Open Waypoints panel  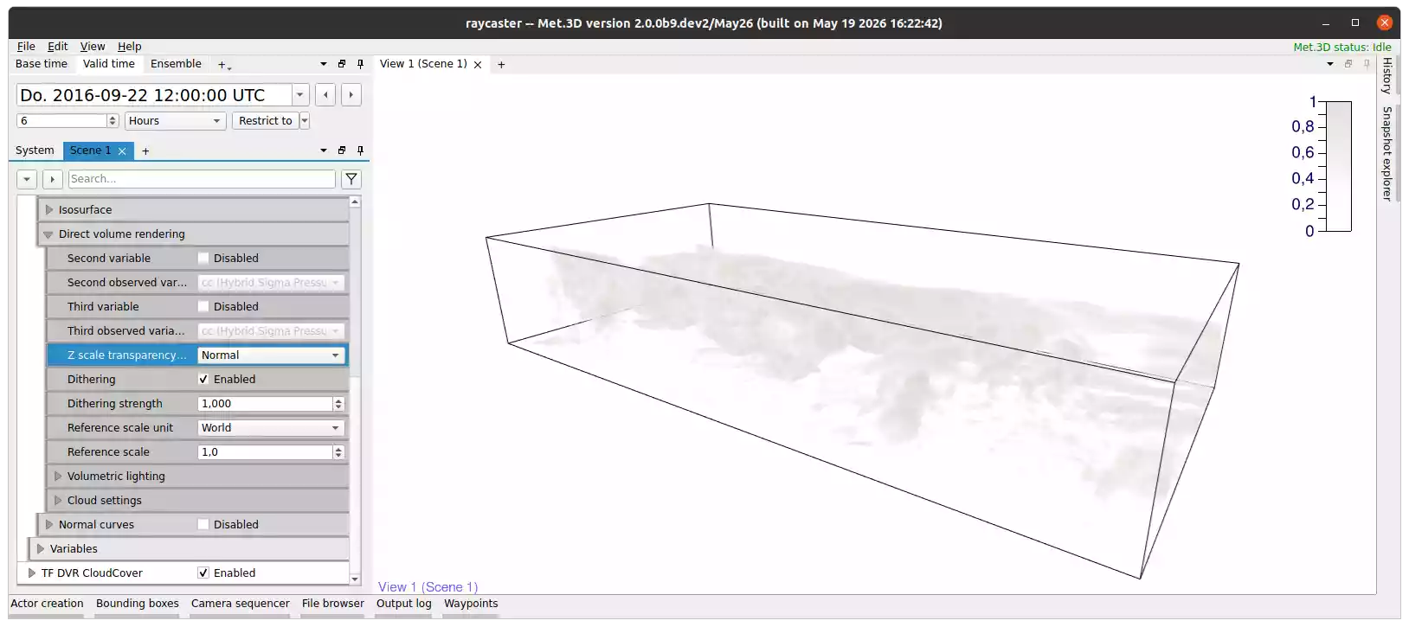click(x=471, y=604)
